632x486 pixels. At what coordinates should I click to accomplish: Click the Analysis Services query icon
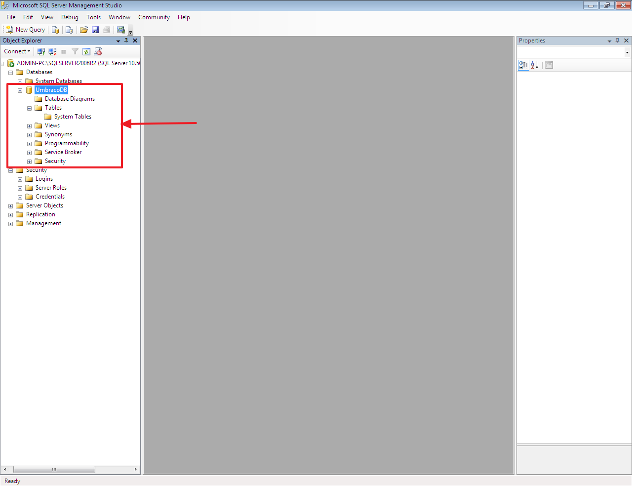[x=69, y=30]
